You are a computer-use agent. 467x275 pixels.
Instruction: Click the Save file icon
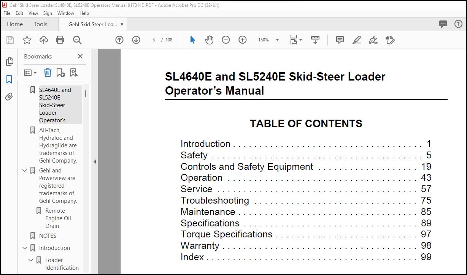click(10, 40)
